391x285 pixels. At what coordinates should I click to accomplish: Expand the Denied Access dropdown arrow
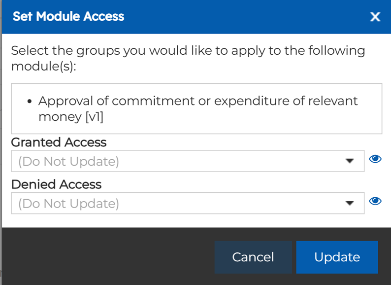coord(350,203)
